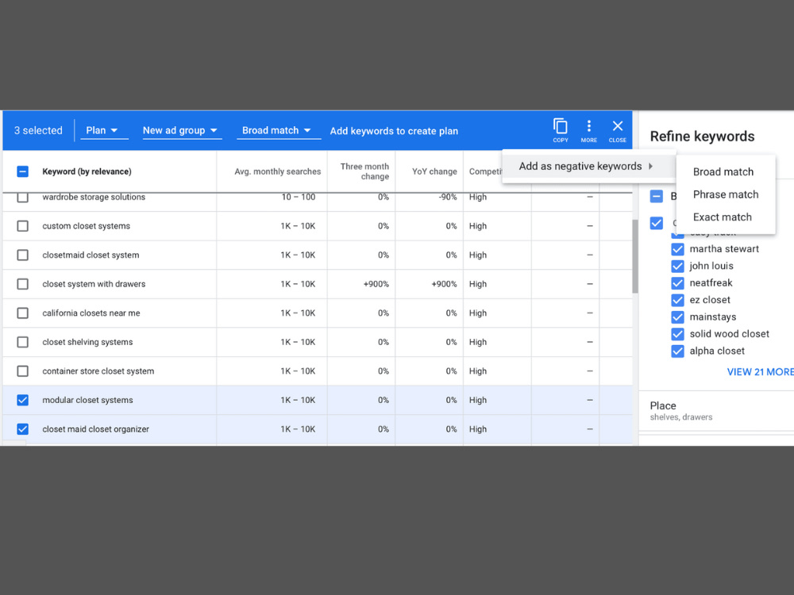Screen dimensions: 794x595
Task: Toggle the select-all keywords header checkbox
Action: point(23,171)
